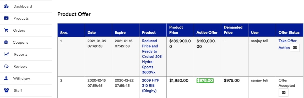Open the 2011 Hydra-Sports 3600Vx product link
Viewport: 304px width, 98px height.
tap(152, 56)
